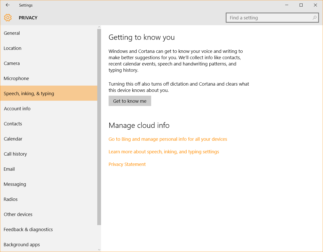Select Background apps in sidebar
Screen dimensions: 323x252
49,244
